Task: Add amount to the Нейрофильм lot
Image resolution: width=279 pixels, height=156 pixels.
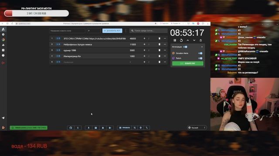Action: coord(144,44)
